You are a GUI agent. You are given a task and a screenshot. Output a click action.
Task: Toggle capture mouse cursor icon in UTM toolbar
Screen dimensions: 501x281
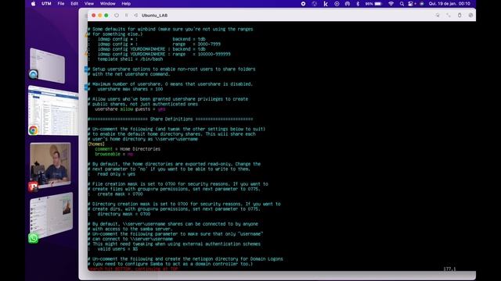(438, 16)
